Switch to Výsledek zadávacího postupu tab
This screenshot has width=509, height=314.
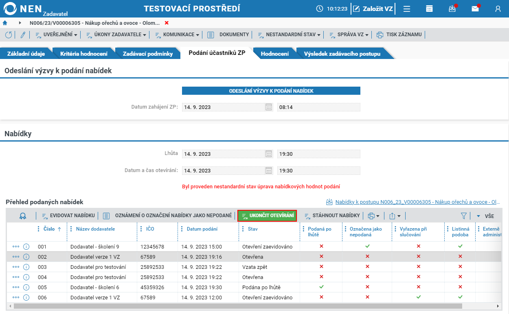[342, 53]
